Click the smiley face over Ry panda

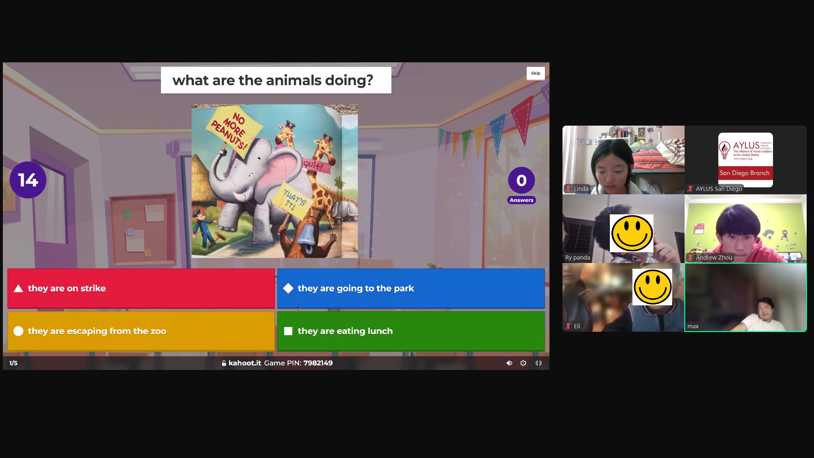631,233
